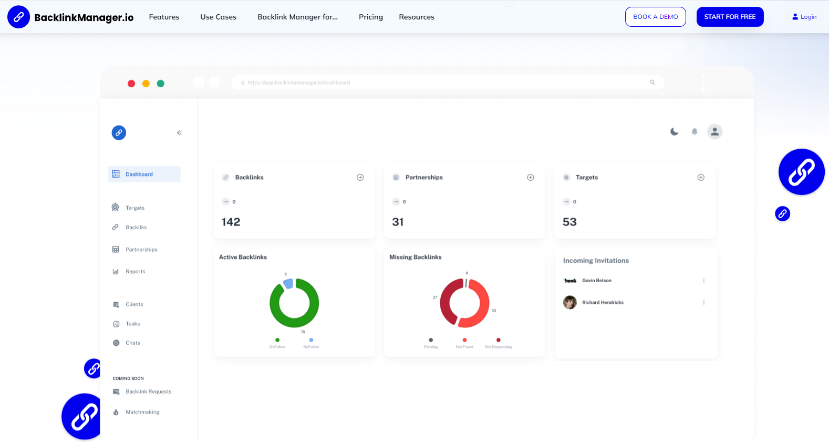Viewport: 829px width, 442px height.
Task: Click the BOOK A DEMO button
Action: (655, 17)
